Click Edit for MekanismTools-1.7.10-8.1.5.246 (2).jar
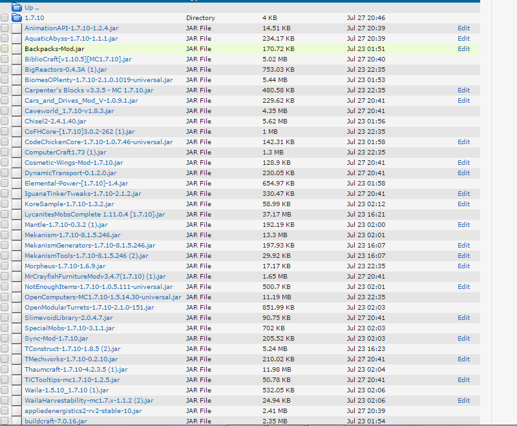The width and height of the screenshot is (517, 426). [x=463, y=255]
